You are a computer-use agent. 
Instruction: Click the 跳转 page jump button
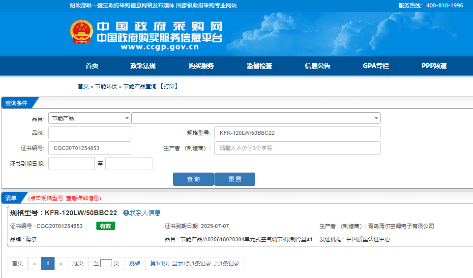tap(134, 263)
